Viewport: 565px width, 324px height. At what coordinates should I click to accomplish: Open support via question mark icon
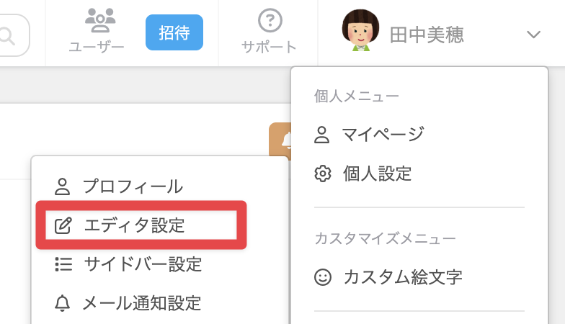point(270,20)
